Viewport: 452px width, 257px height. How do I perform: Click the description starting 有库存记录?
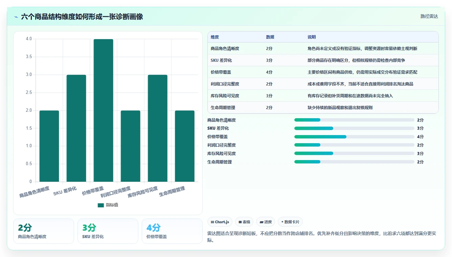(x=350, y=96)
